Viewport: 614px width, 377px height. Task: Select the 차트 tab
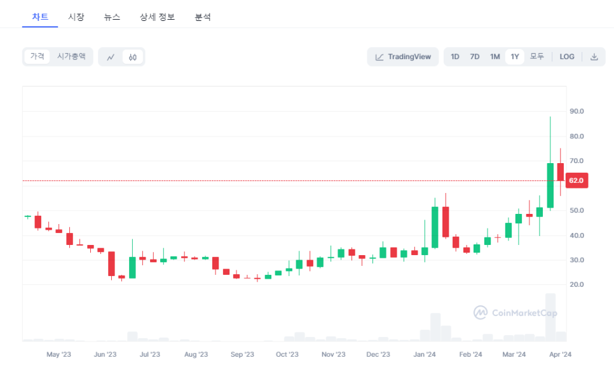40,17
